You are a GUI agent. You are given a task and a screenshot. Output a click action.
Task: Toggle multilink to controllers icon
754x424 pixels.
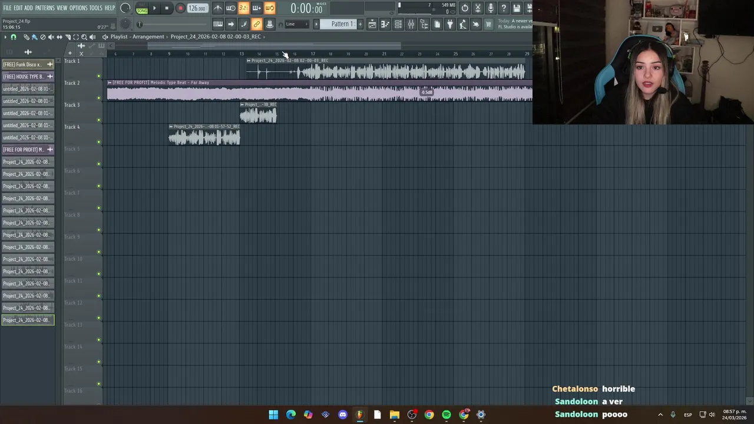point(256,24)
